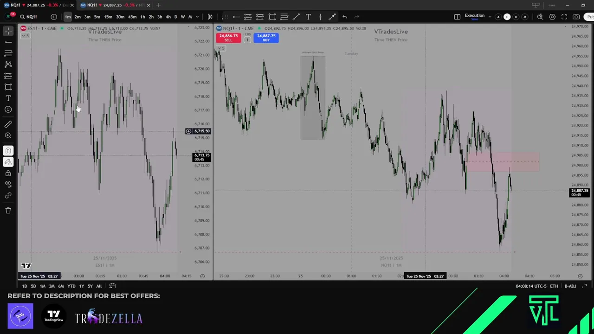Select the zoom in tool
Image resolution: width=594 pixels, height=334 pixels.
(x=8, y=135)
